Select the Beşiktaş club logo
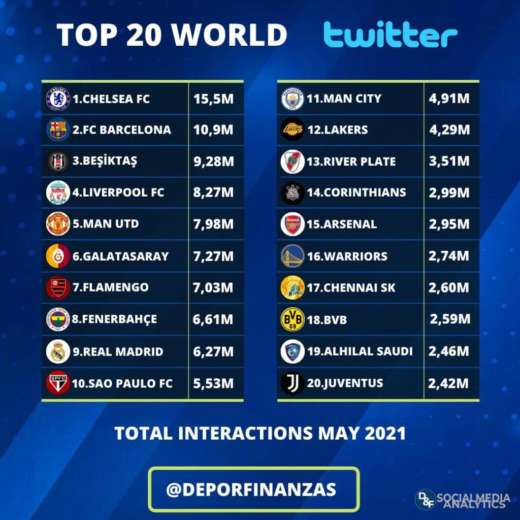 [x=58, y=161]
